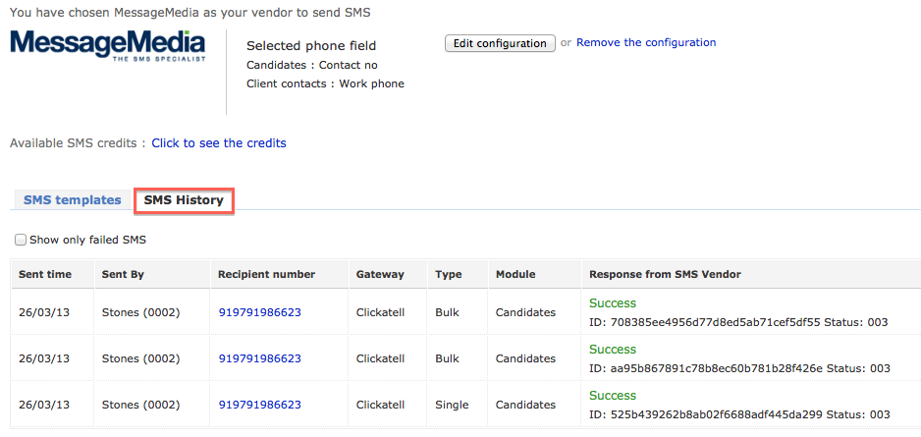Viewport: 921px width, 437px height.
Task: Select the SMS History tab
Action: tap(184, 200)
